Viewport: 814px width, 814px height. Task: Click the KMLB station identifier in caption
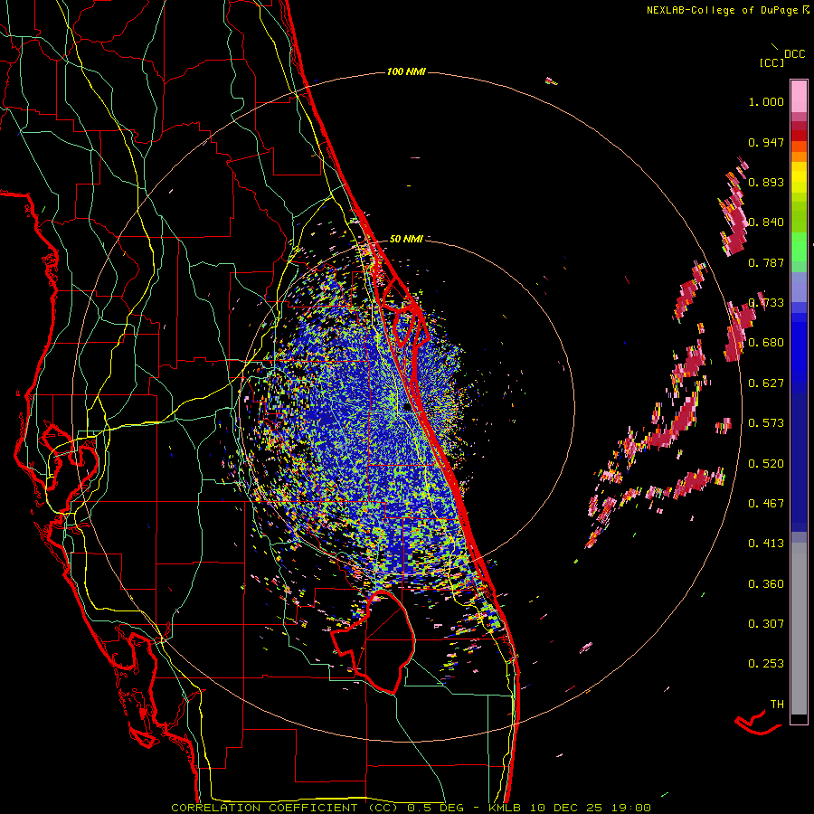pos(506,808)
